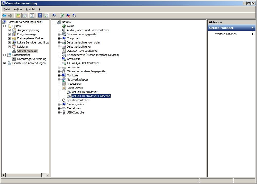Click the gray forward arrow
The width and height of the screenshot is (257, 184).
click(x=10, y=16)
